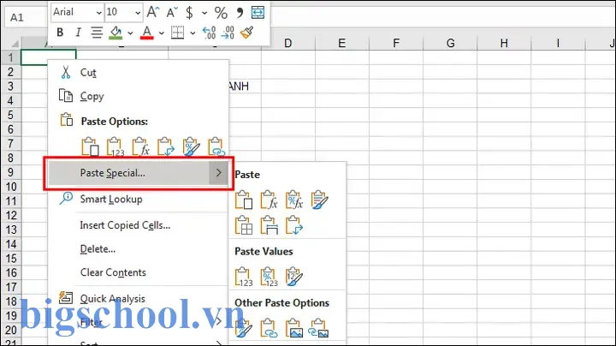This screenshot has height=346, width=616.
Task: Click the Borders icon
Action: [x=178, y=33]
